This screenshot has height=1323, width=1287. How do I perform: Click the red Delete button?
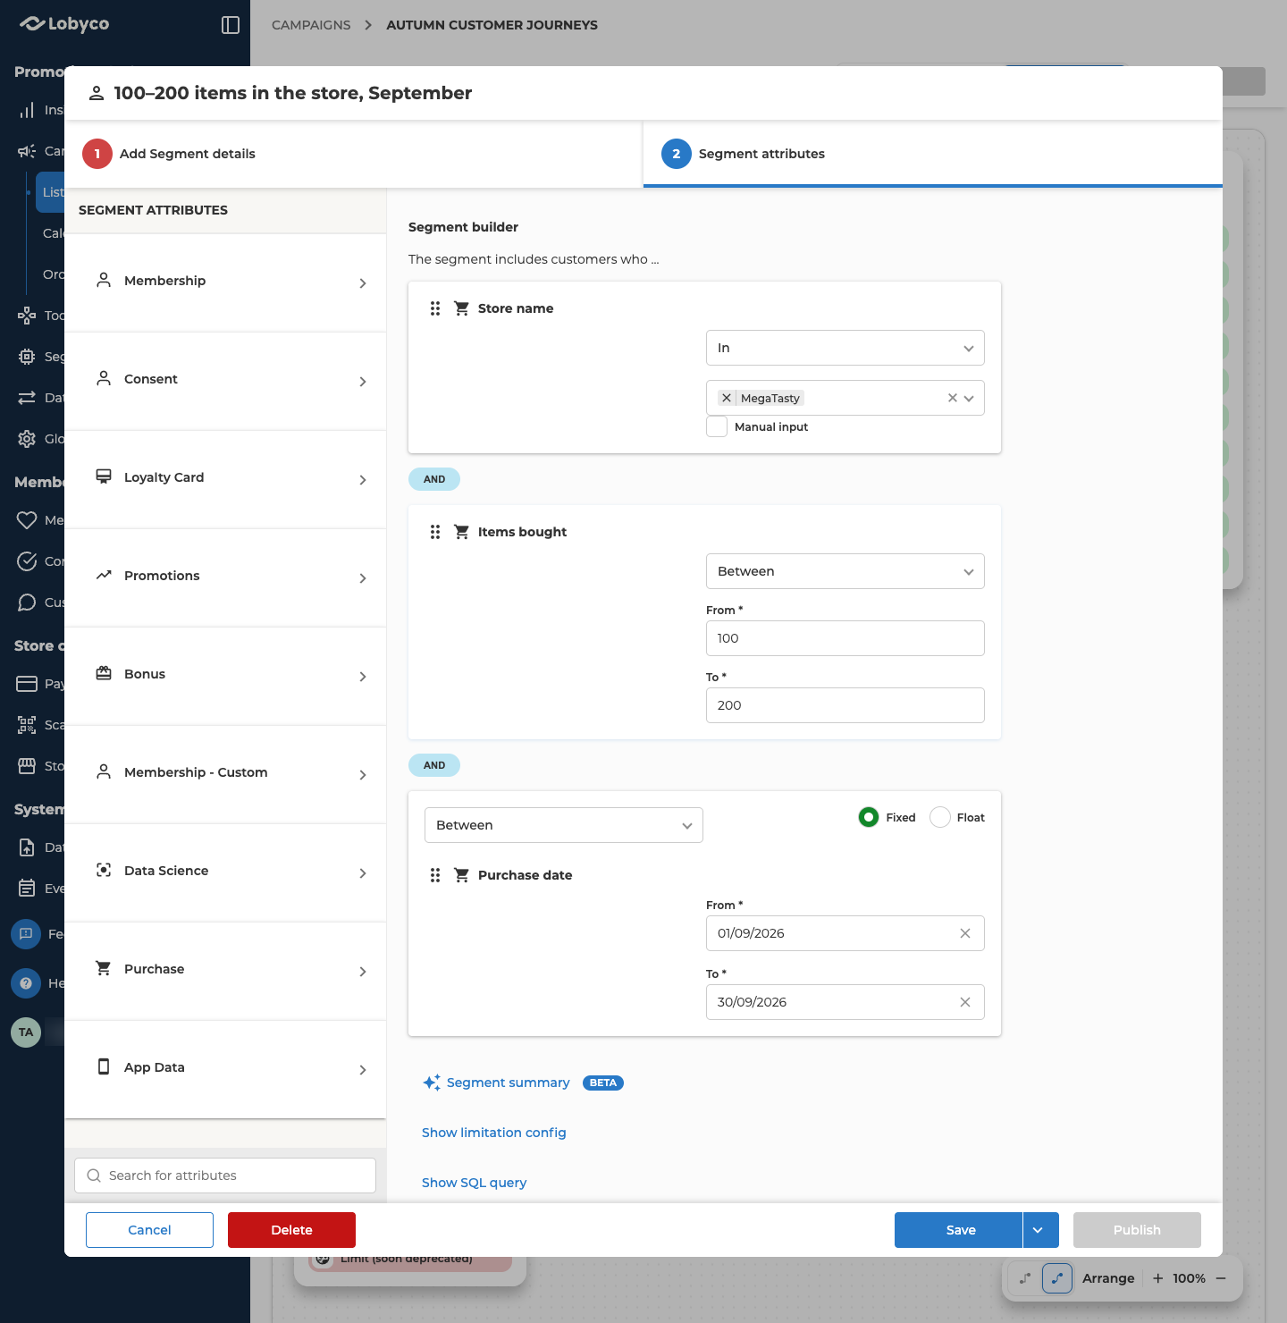point(291,1230)
